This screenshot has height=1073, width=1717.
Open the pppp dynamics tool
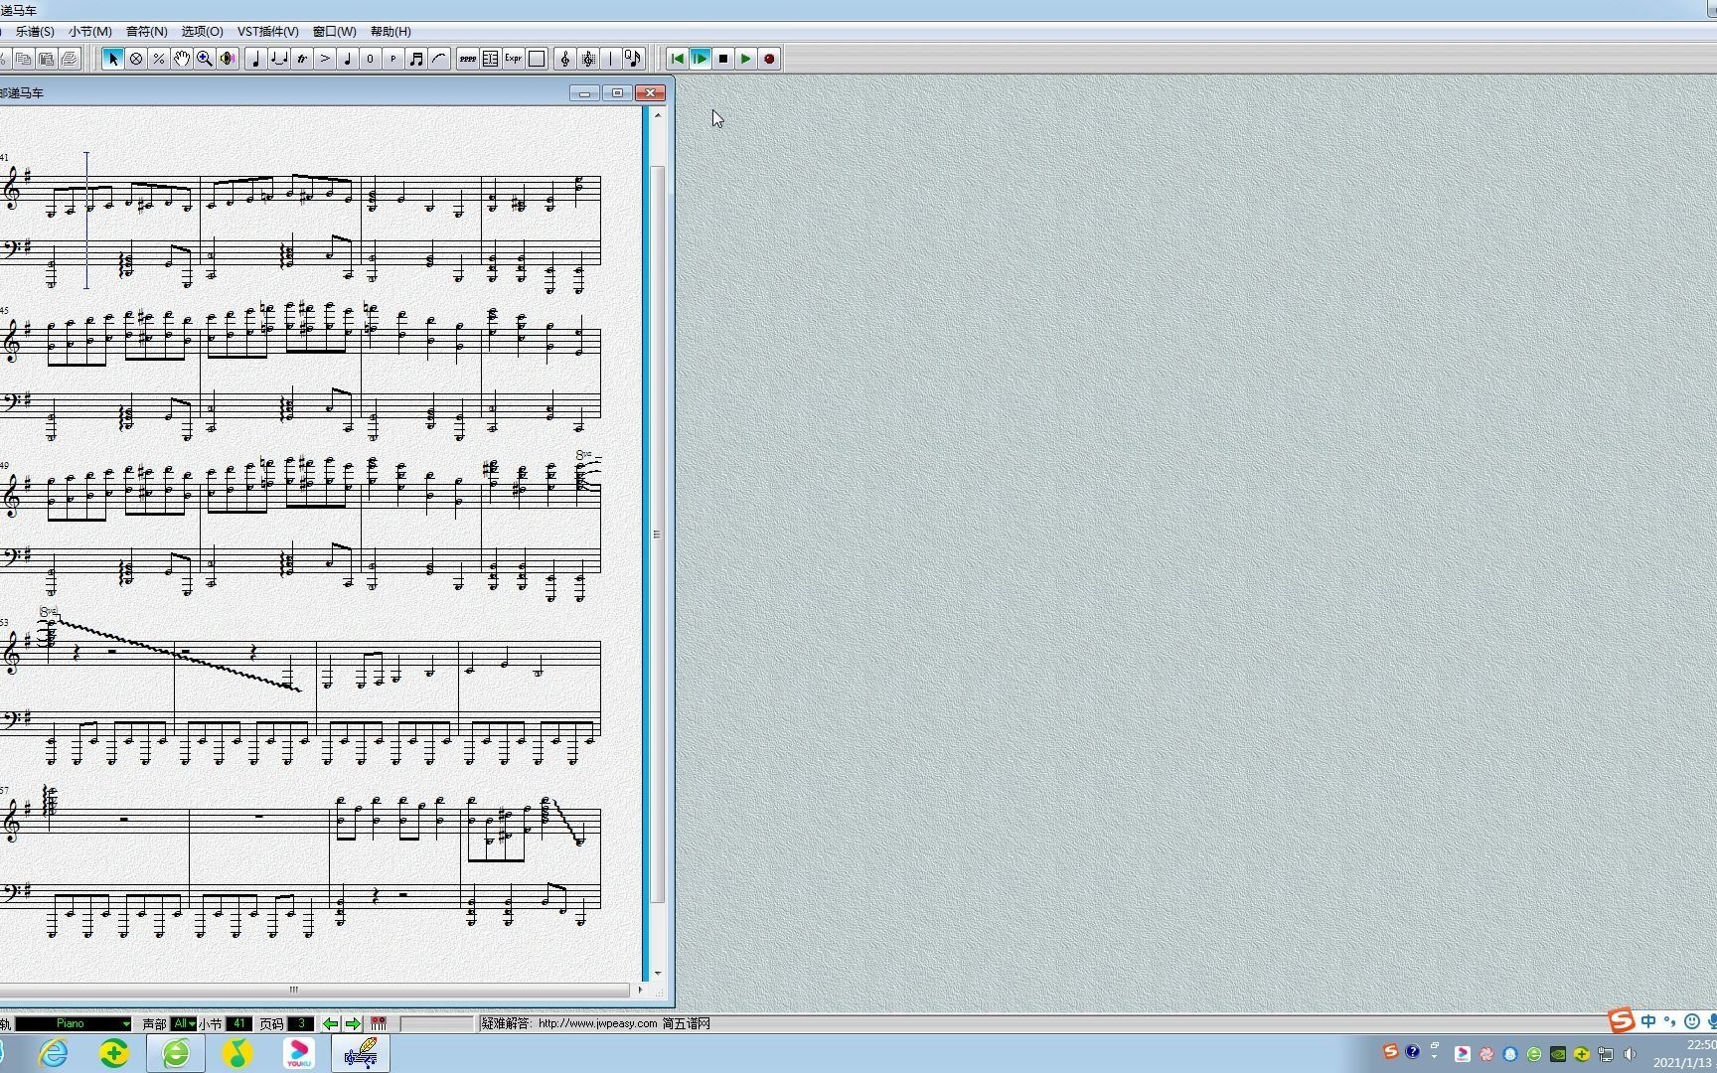click(468, 59)
